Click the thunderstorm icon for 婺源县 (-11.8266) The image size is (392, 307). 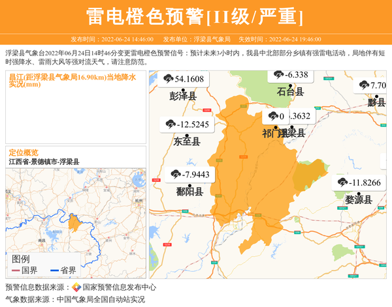click(x=343, y=183)
